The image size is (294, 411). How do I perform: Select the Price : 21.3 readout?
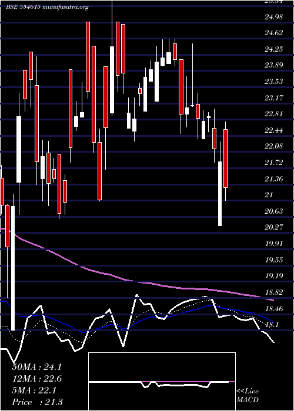(37, 402)
